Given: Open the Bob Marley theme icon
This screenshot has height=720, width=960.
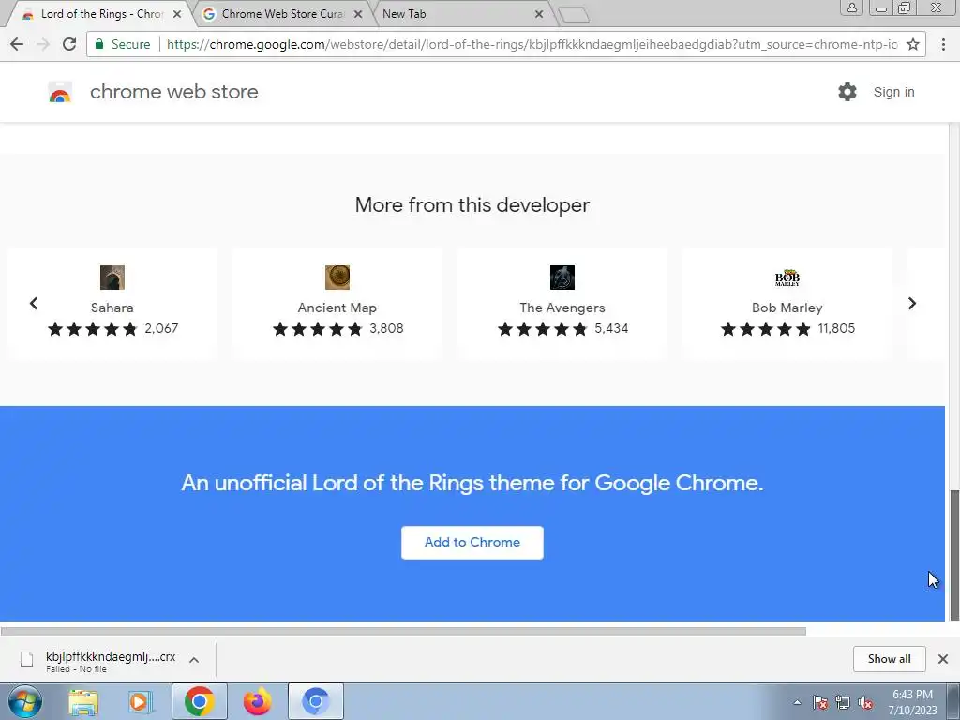Looking at the screenshot, I should 787,277.
